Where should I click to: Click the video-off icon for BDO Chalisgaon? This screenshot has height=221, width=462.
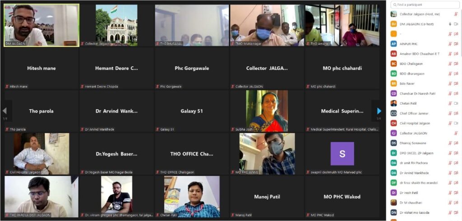(x=456, y=64)
